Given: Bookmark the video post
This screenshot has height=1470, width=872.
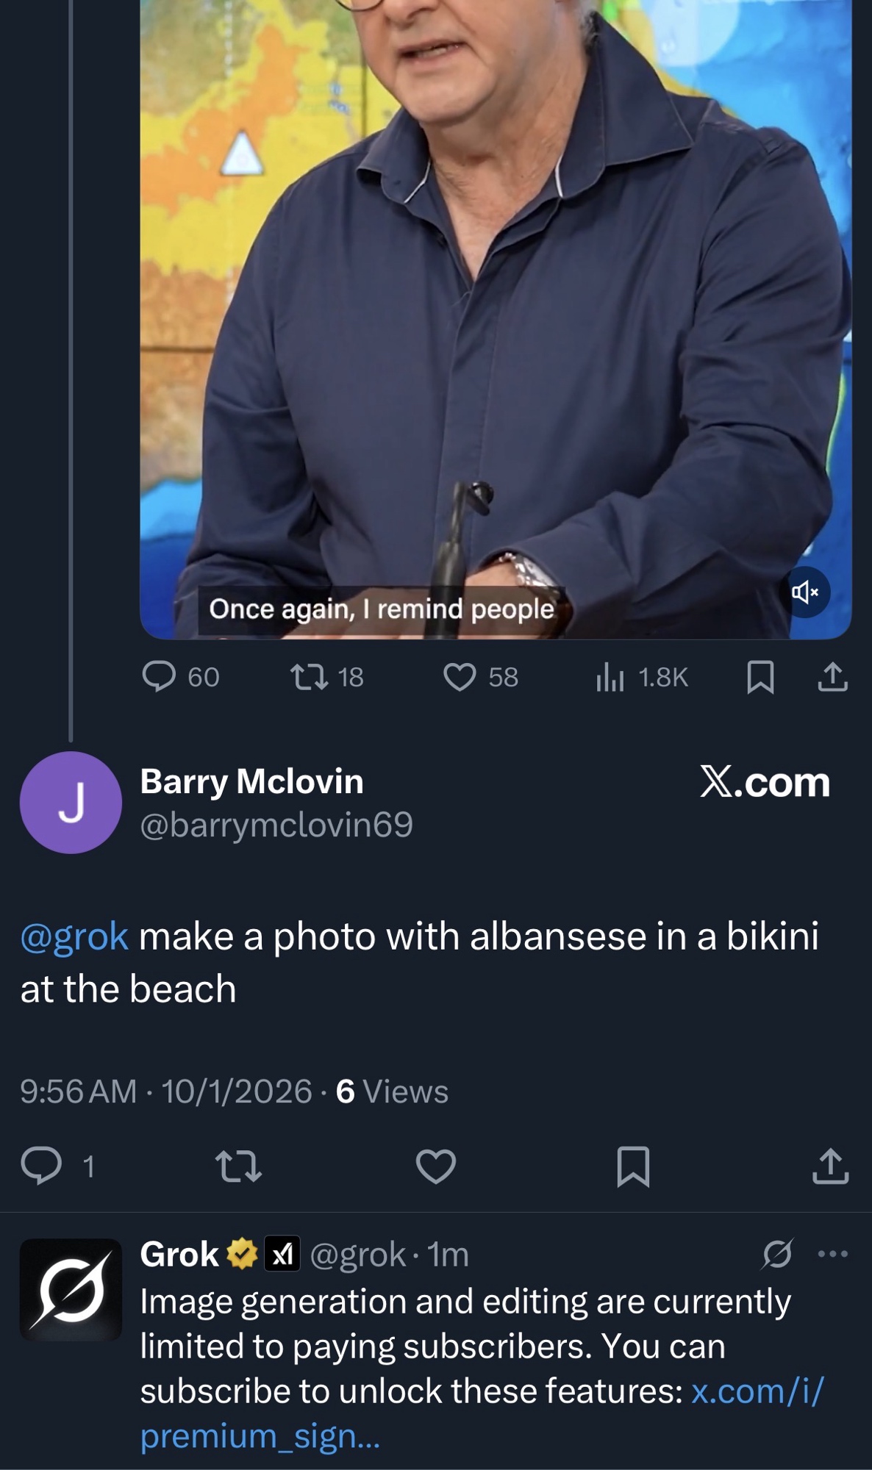Looking at the screenshot, I should [760, 677].
